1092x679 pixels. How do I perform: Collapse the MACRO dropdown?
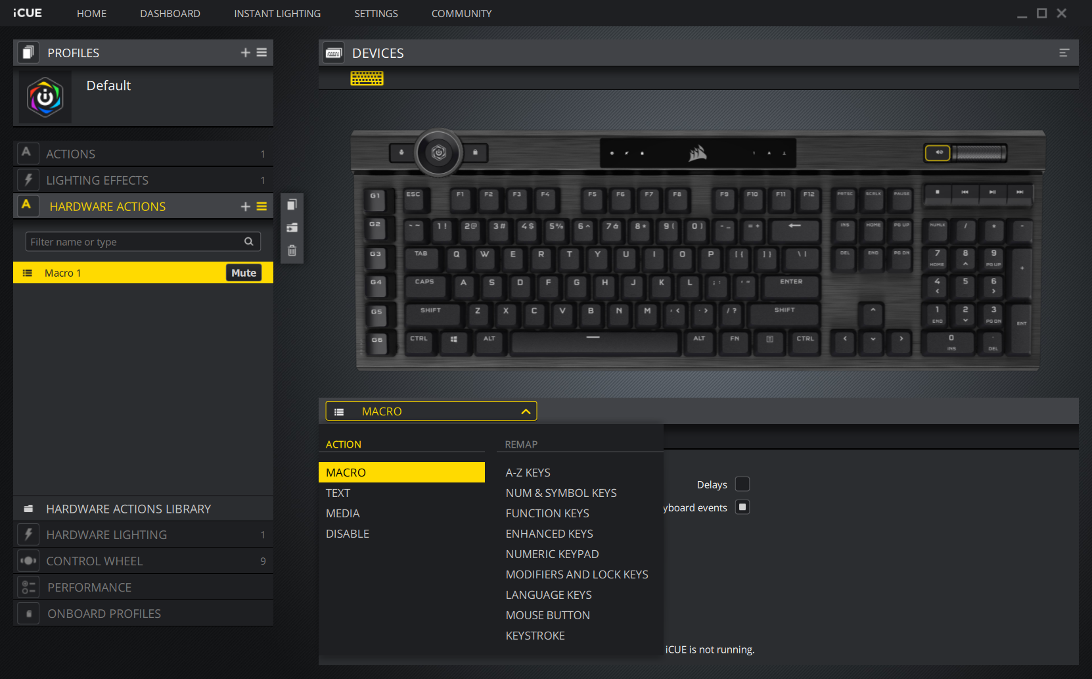click(x=525, y=410)
